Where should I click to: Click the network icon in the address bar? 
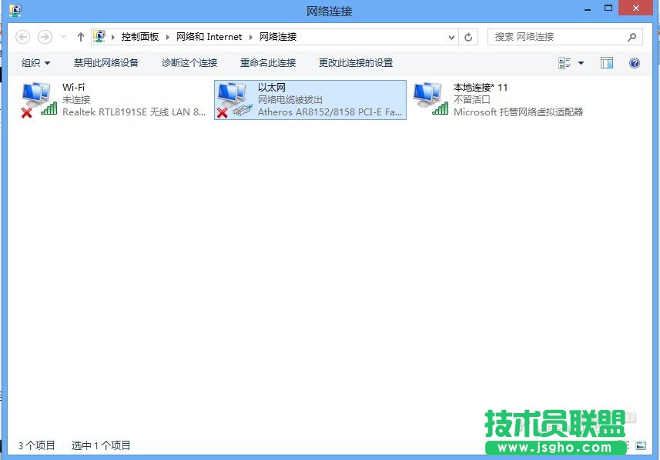coord(99,35)
